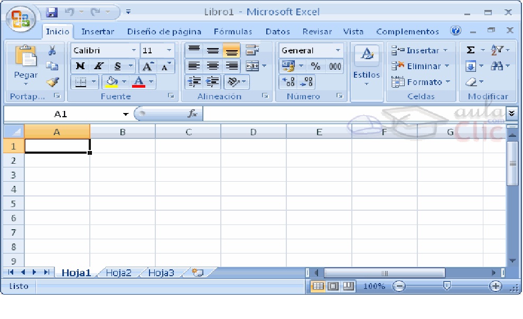Select column C header
523x319 pixels.
coord(188,132)
